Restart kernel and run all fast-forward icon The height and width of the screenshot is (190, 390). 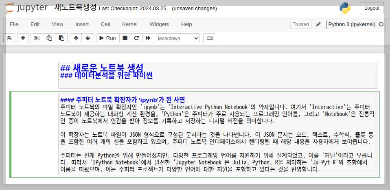pyautogui.click(x=148, y=38)
